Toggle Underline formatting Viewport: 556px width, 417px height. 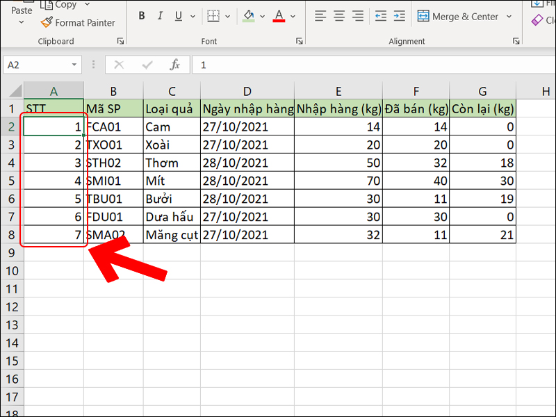click(x=178, y=16)
